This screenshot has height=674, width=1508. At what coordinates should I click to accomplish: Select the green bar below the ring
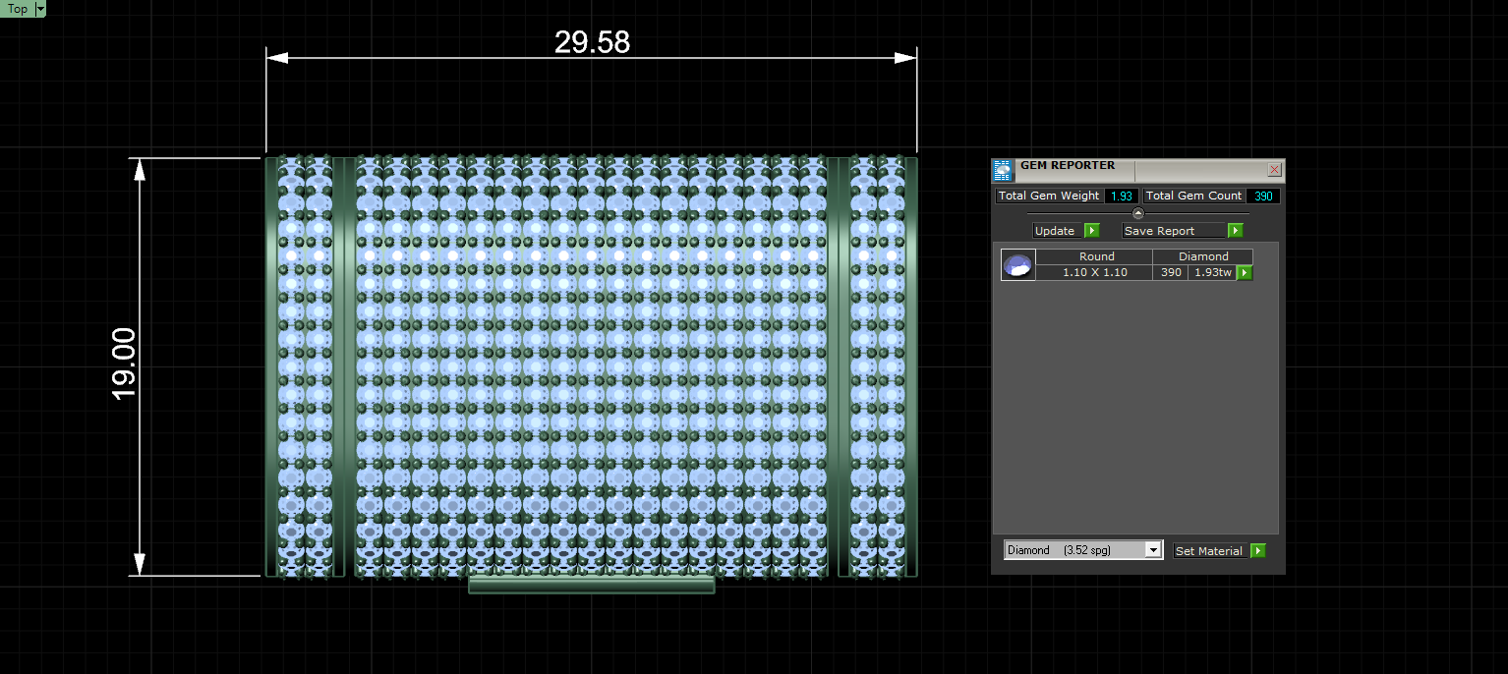(591, 586)
